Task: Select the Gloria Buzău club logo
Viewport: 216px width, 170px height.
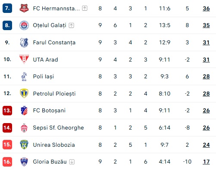Action: (x=24, y=162)
